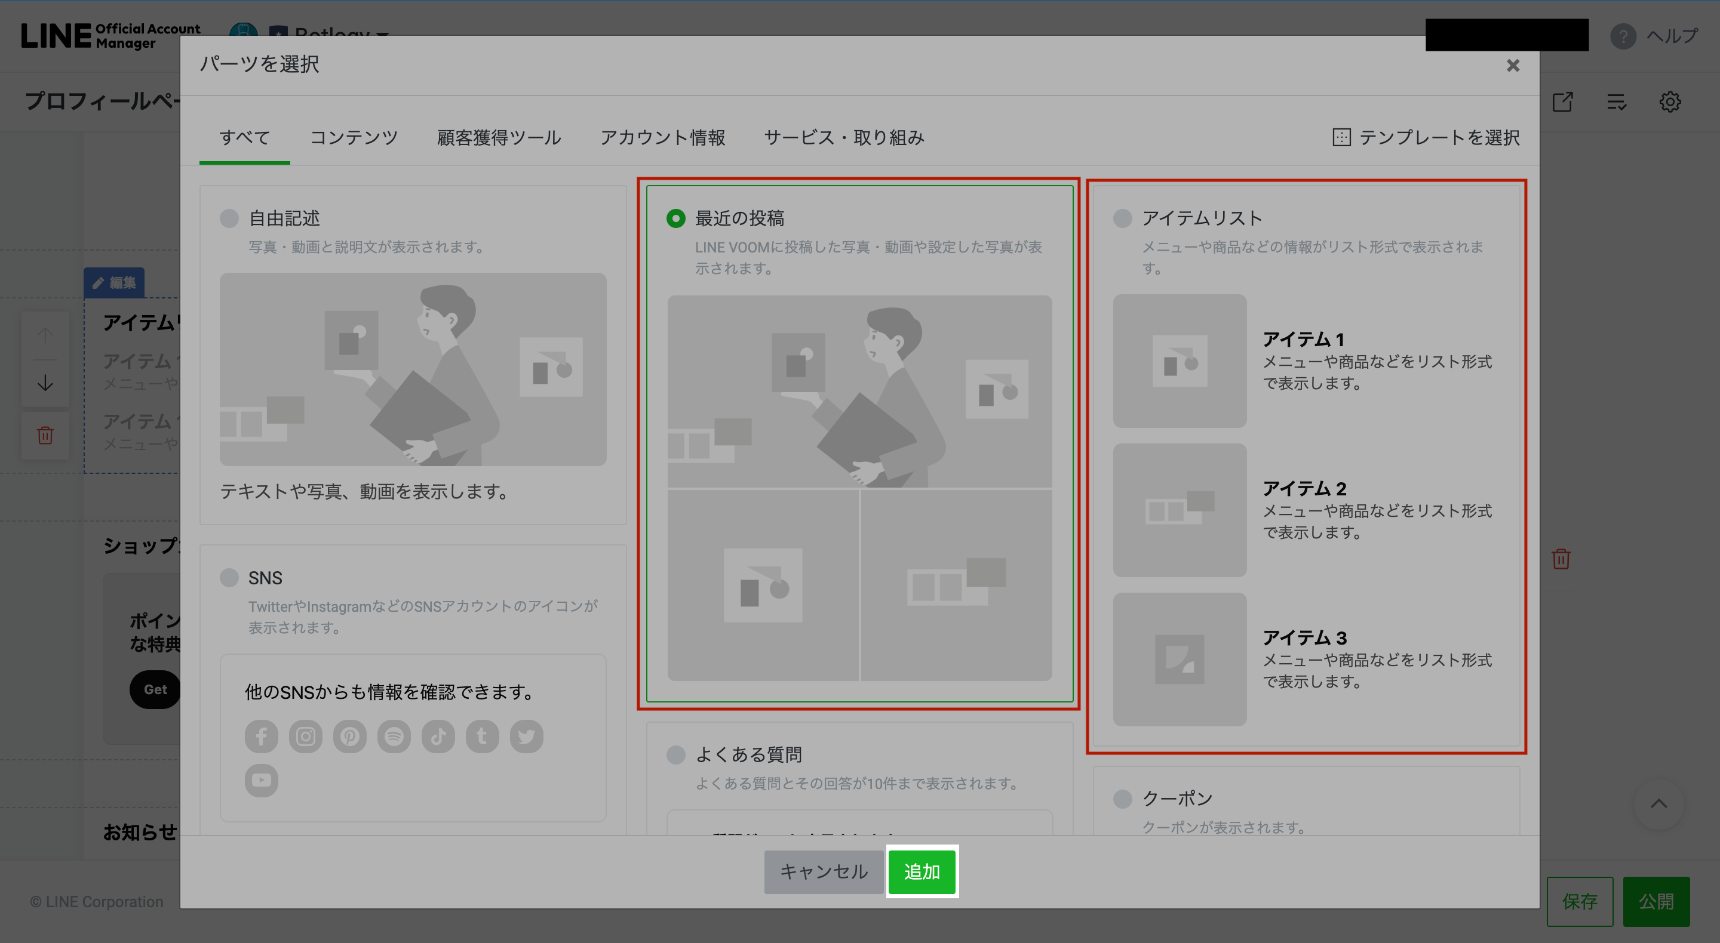Open the アカウント情報 tab
1720x943 pixels.
[662, 137]
